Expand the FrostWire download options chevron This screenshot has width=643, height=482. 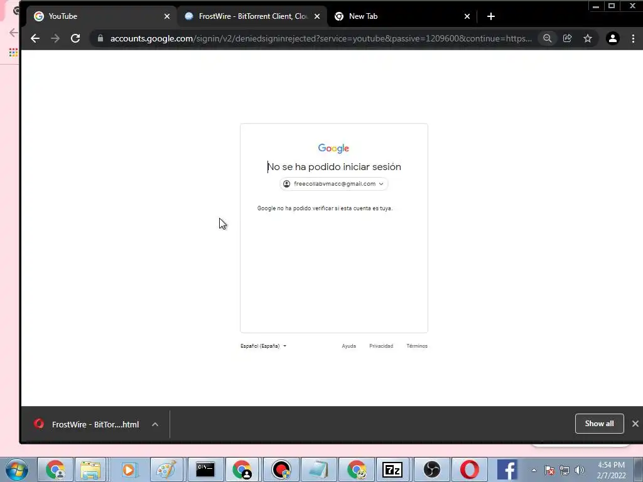coord(155,424)
